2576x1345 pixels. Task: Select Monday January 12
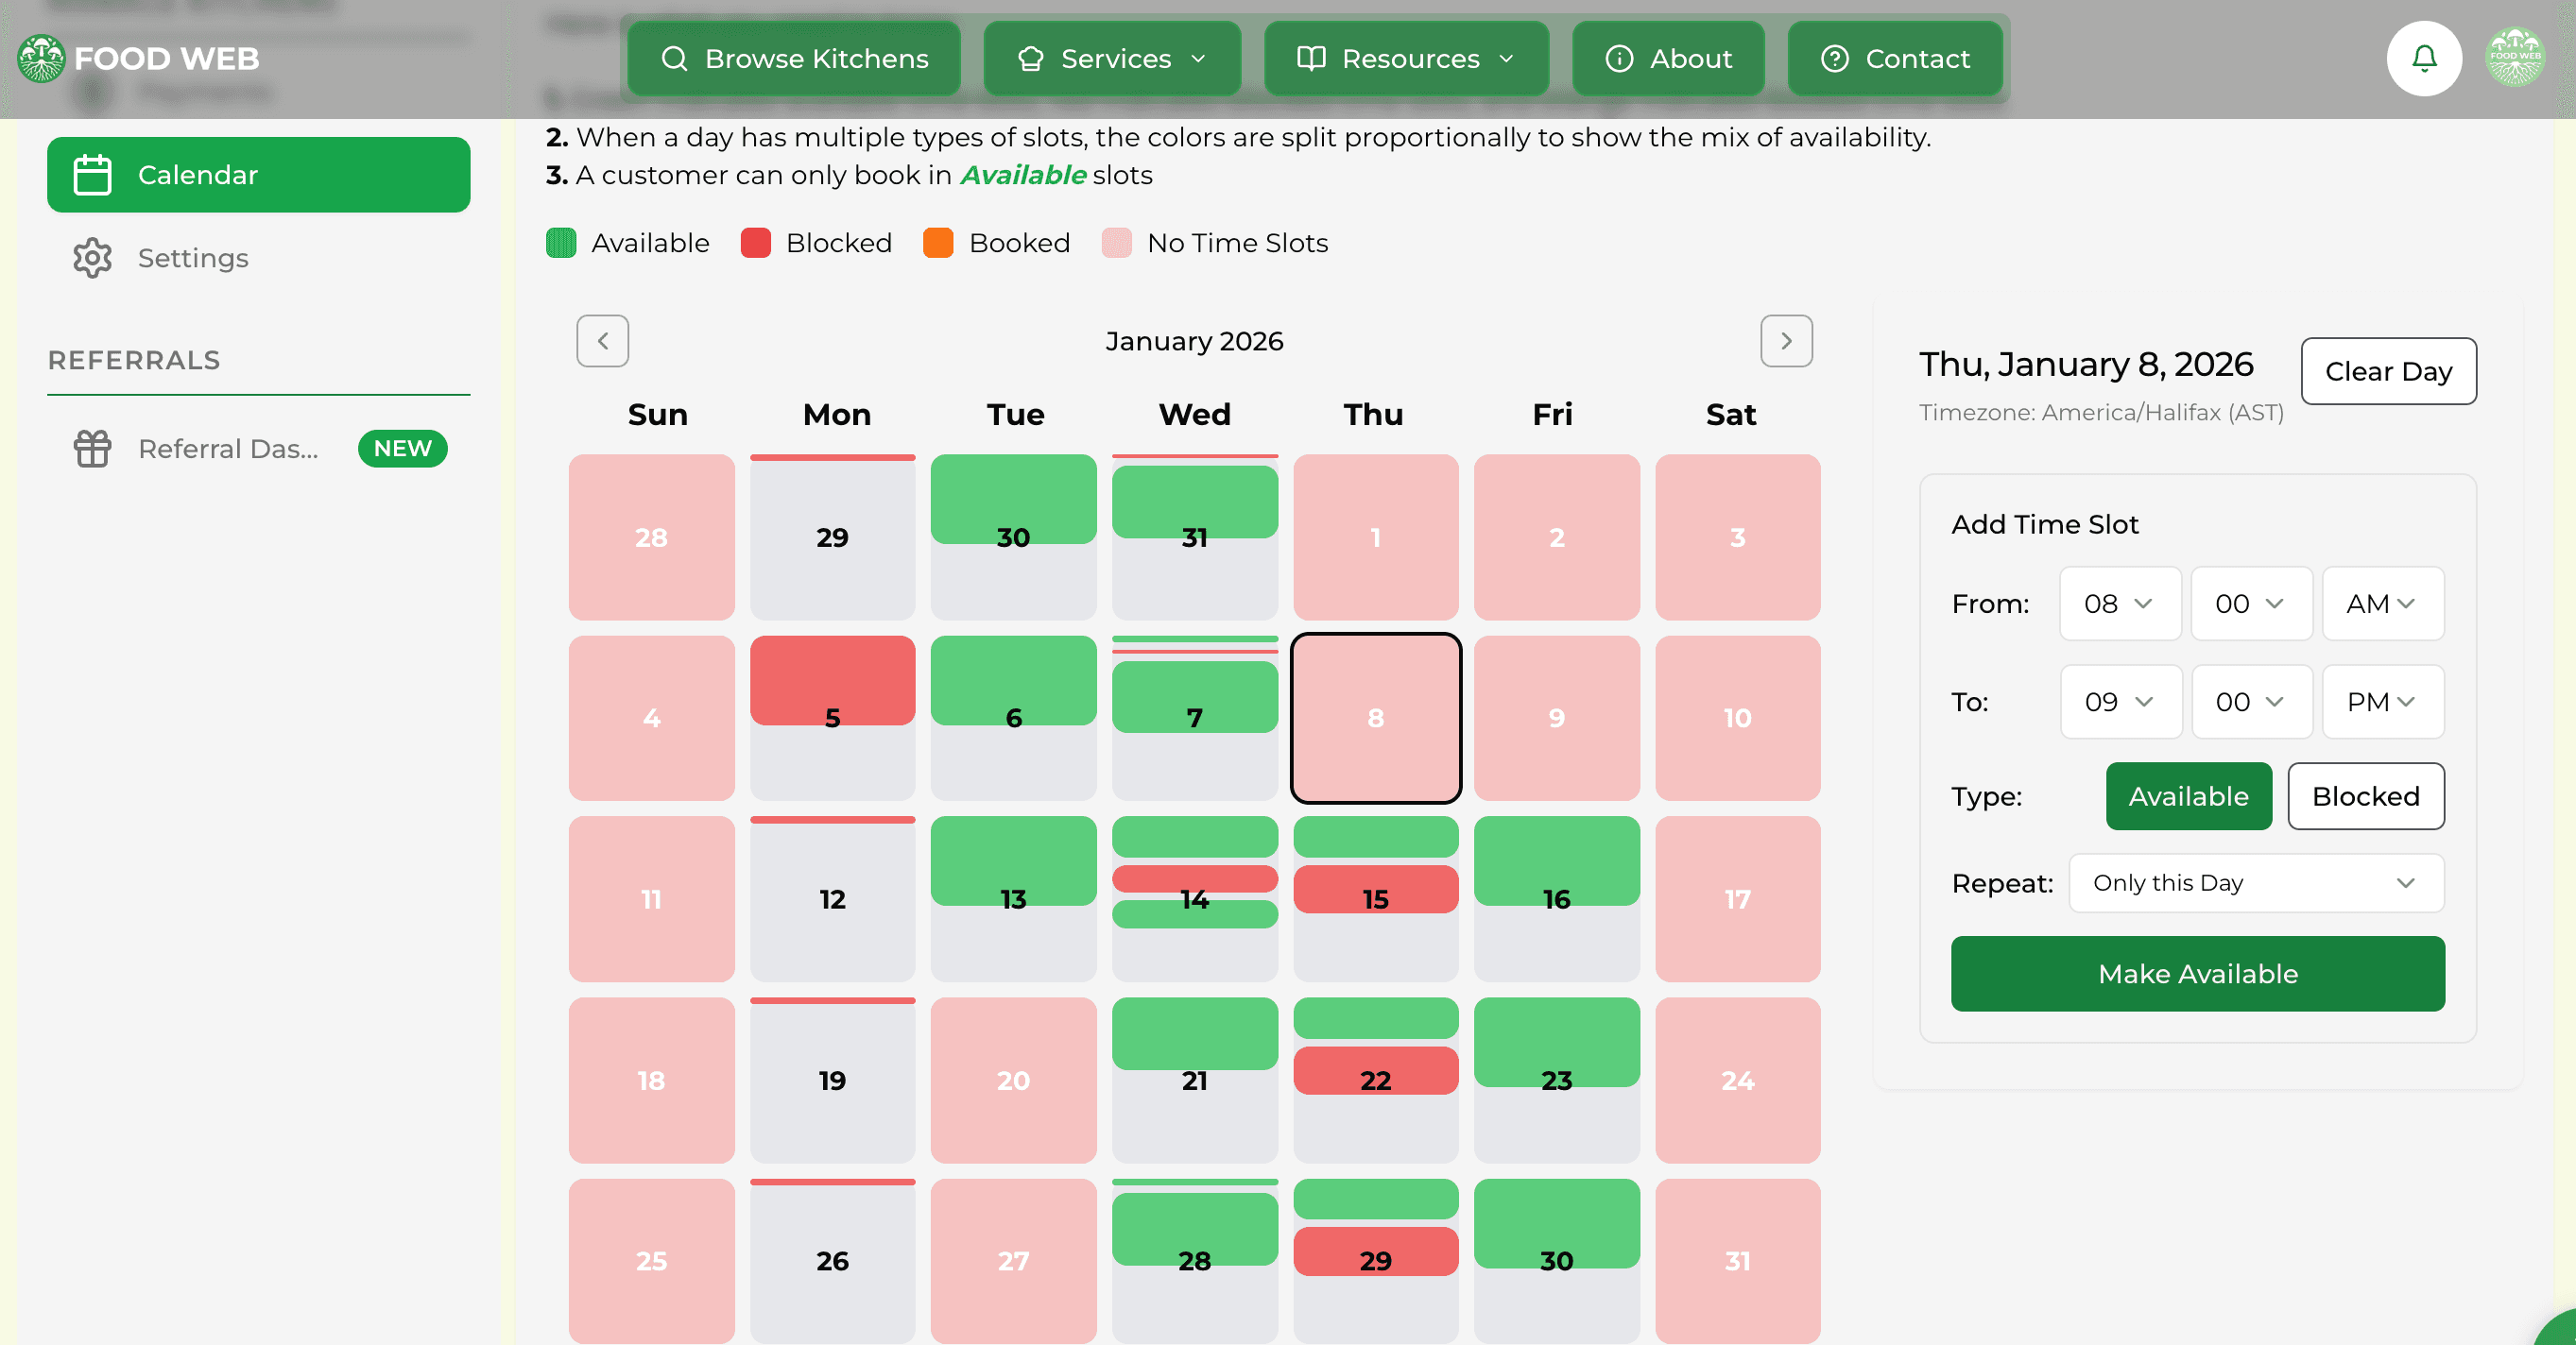point(832,898)
